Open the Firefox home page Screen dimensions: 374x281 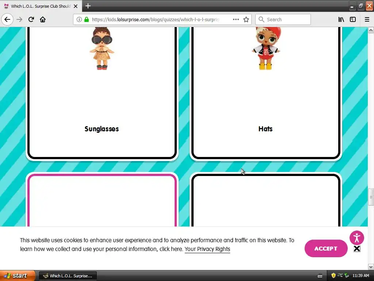[x=43, y=19]
